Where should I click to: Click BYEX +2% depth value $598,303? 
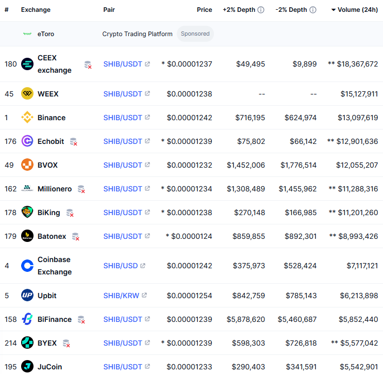tap(248, 343)
